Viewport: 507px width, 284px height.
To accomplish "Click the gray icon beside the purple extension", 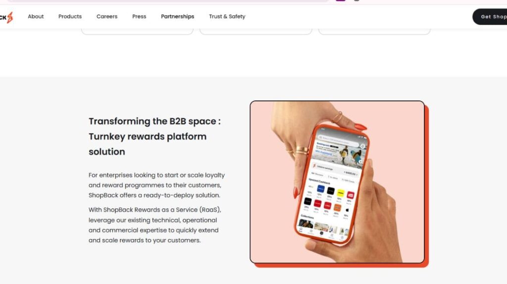I will click(x=356, y=0).
